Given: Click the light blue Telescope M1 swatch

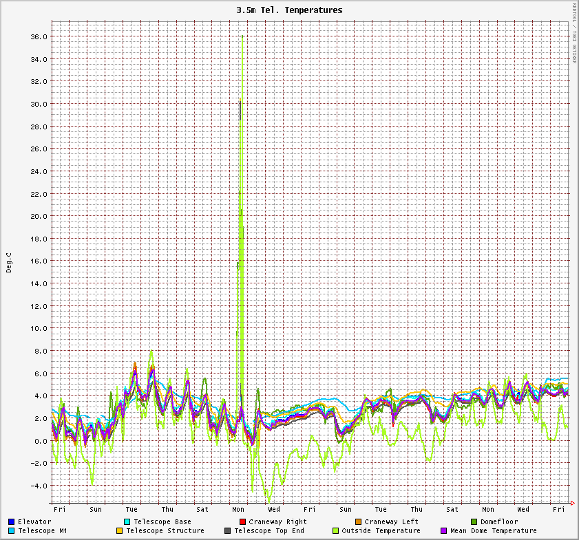Looking at the screenshot, I should pos(12,531).
